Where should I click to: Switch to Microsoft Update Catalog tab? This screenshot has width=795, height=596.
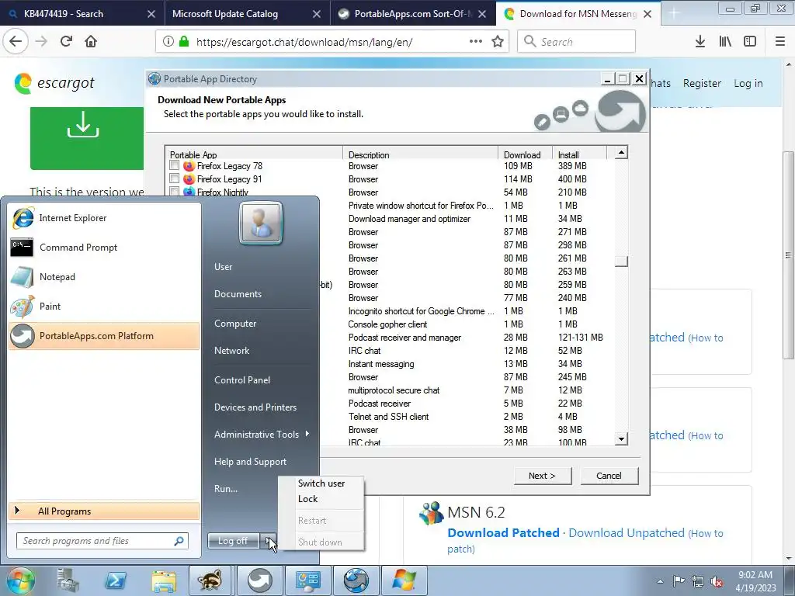click(248, 14)
